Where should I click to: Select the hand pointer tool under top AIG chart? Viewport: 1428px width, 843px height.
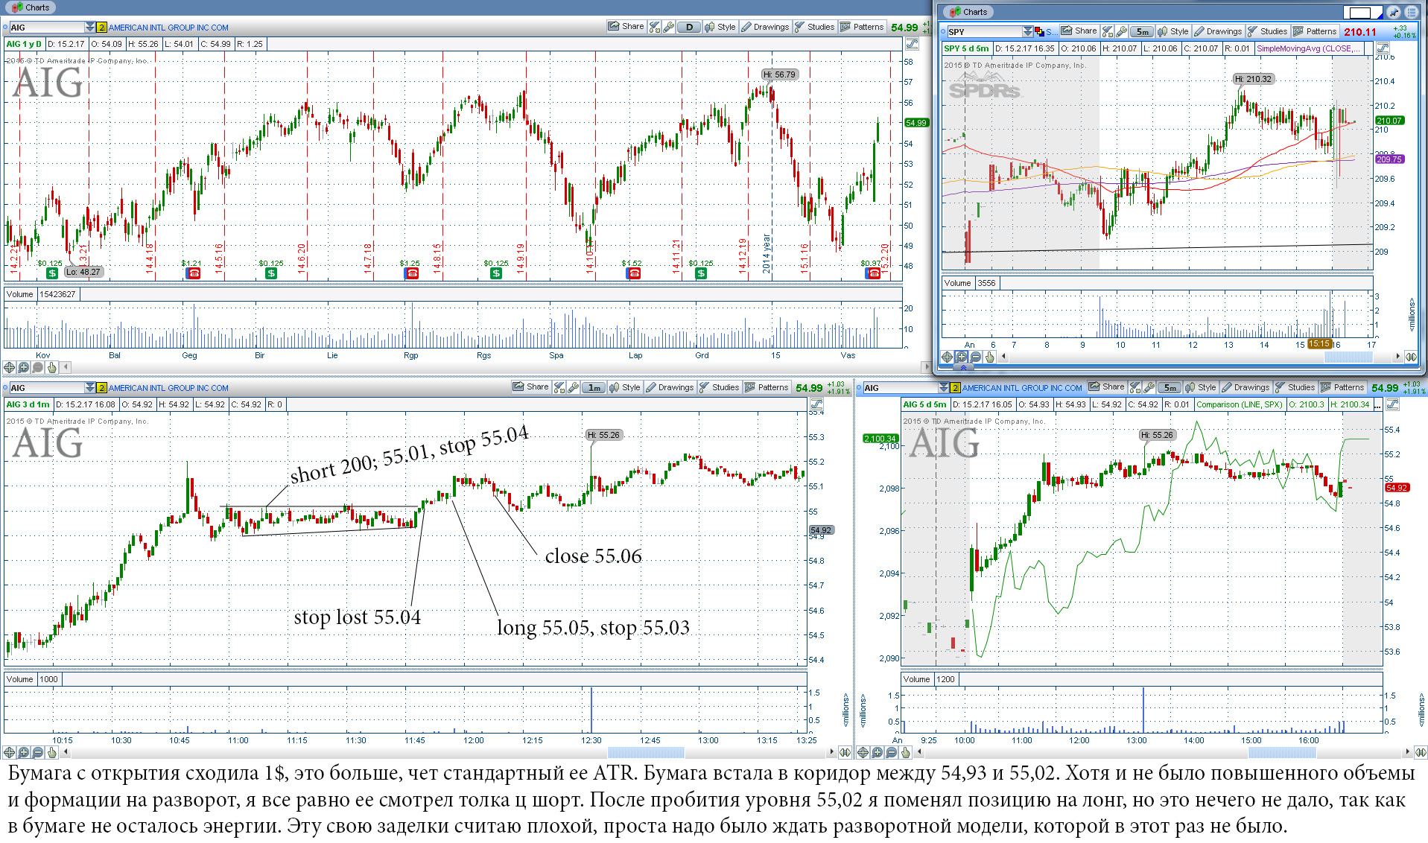52,367
